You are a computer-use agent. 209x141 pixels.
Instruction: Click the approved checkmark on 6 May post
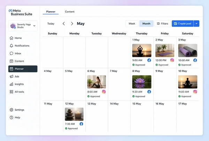pos(88,96)
